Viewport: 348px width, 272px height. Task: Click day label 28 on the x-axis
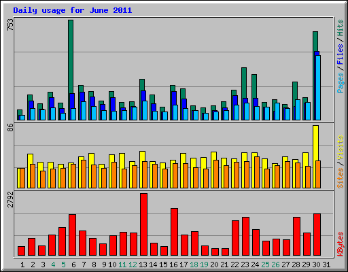[296, 265]
